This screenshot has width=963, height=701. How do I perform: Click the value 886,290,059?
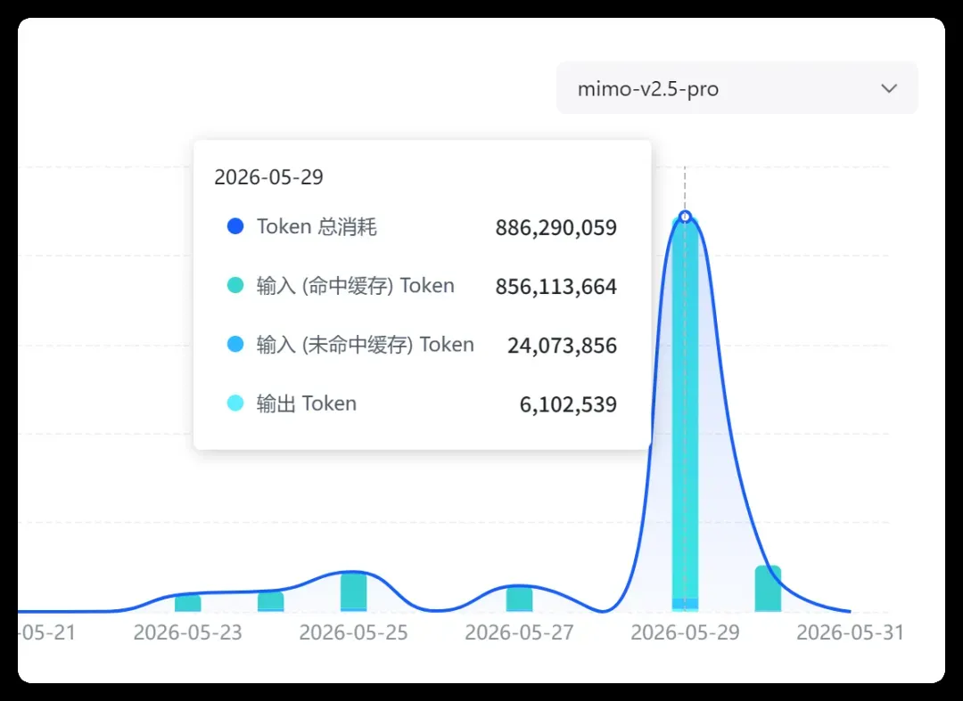point(556,227)
